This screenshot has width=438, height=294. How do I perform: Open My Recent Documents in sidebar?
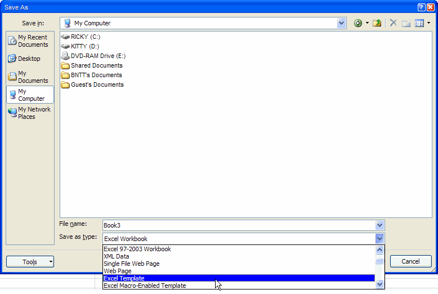[30, 41]
